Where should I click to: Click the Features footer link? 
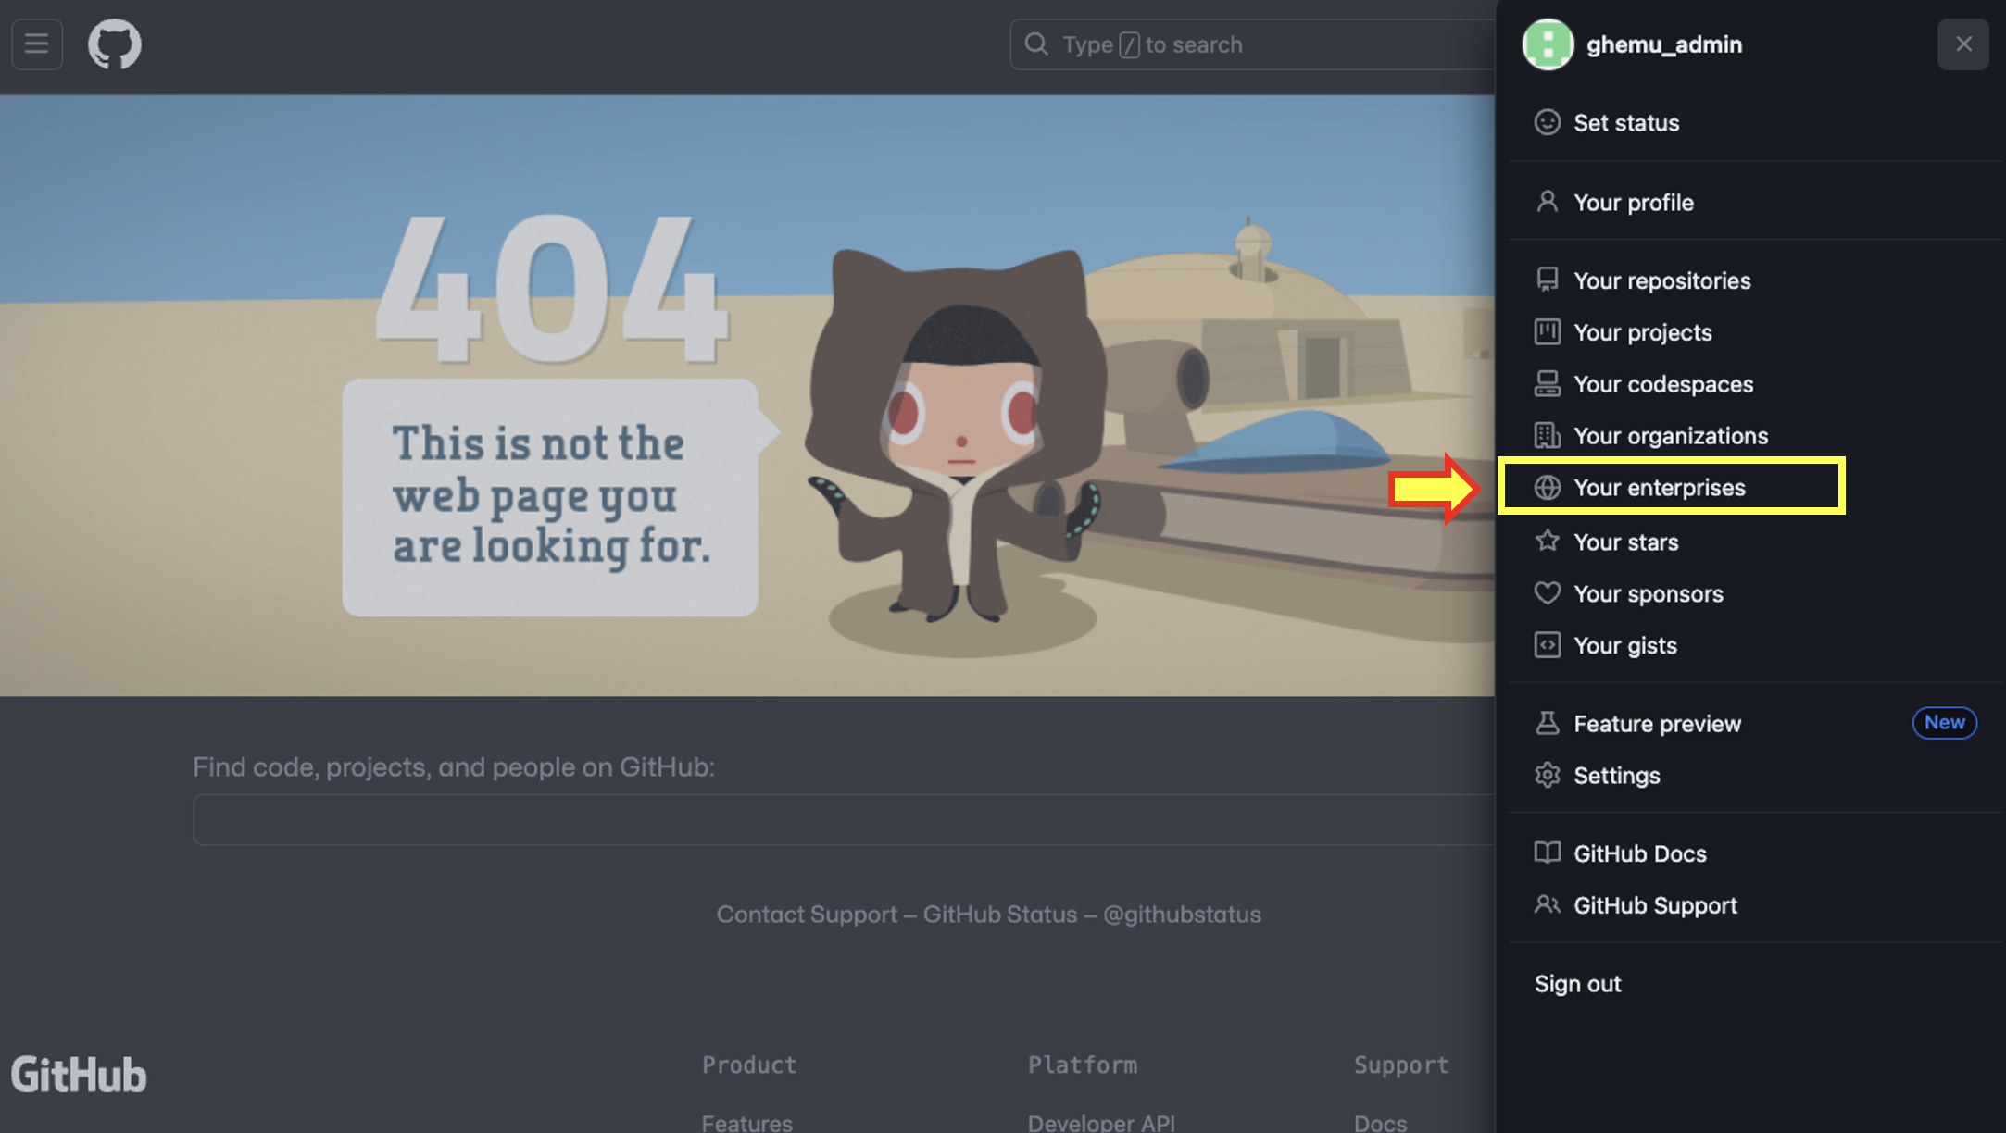pyautogui.click(x=746, y=1123)
